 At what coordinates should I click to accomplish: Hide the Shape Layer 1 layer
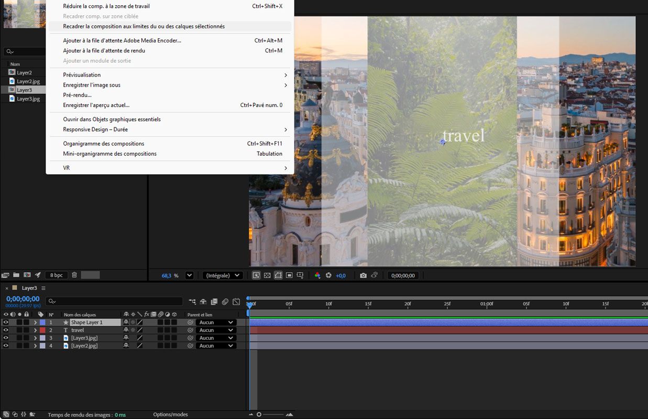click(6, 323)
